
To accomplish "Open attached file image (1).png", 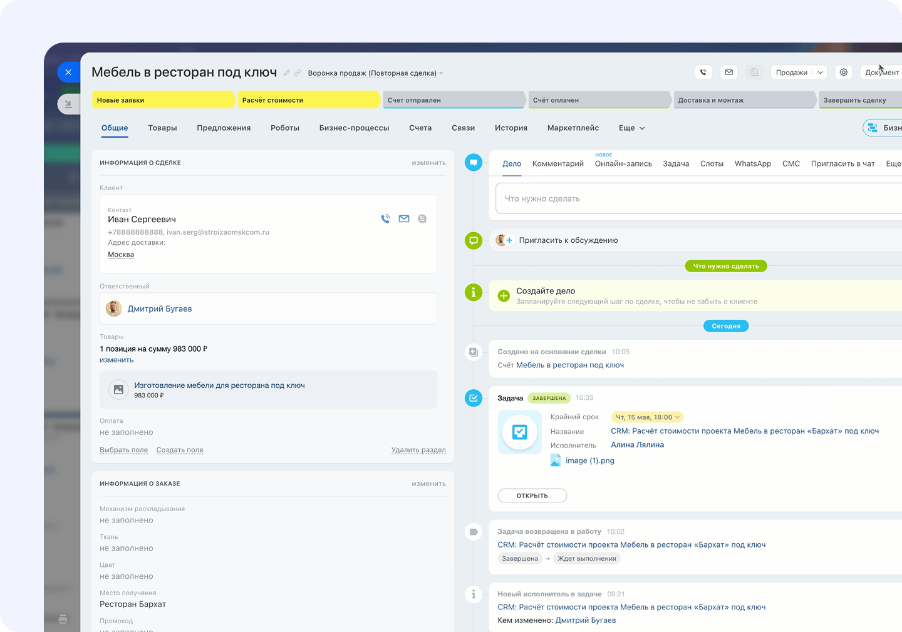I will pos(589,461).
